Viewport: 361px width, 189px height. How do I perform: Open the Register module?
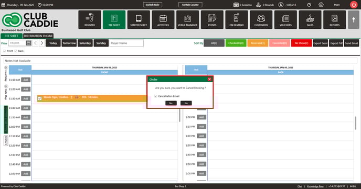pyautogui.click(x=90, y=20)
